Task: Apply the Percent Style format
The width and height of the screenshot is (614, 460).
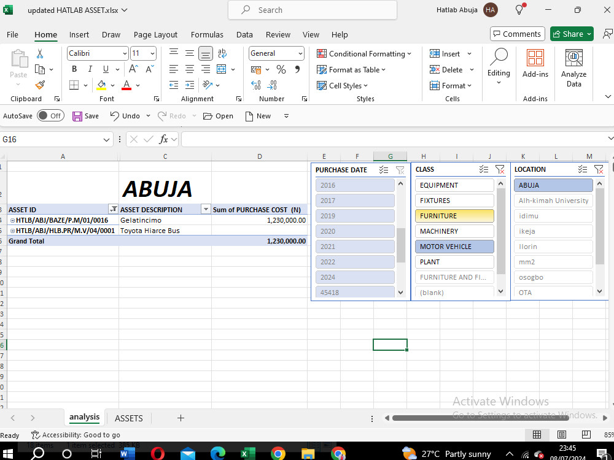Action: point(281,69)
